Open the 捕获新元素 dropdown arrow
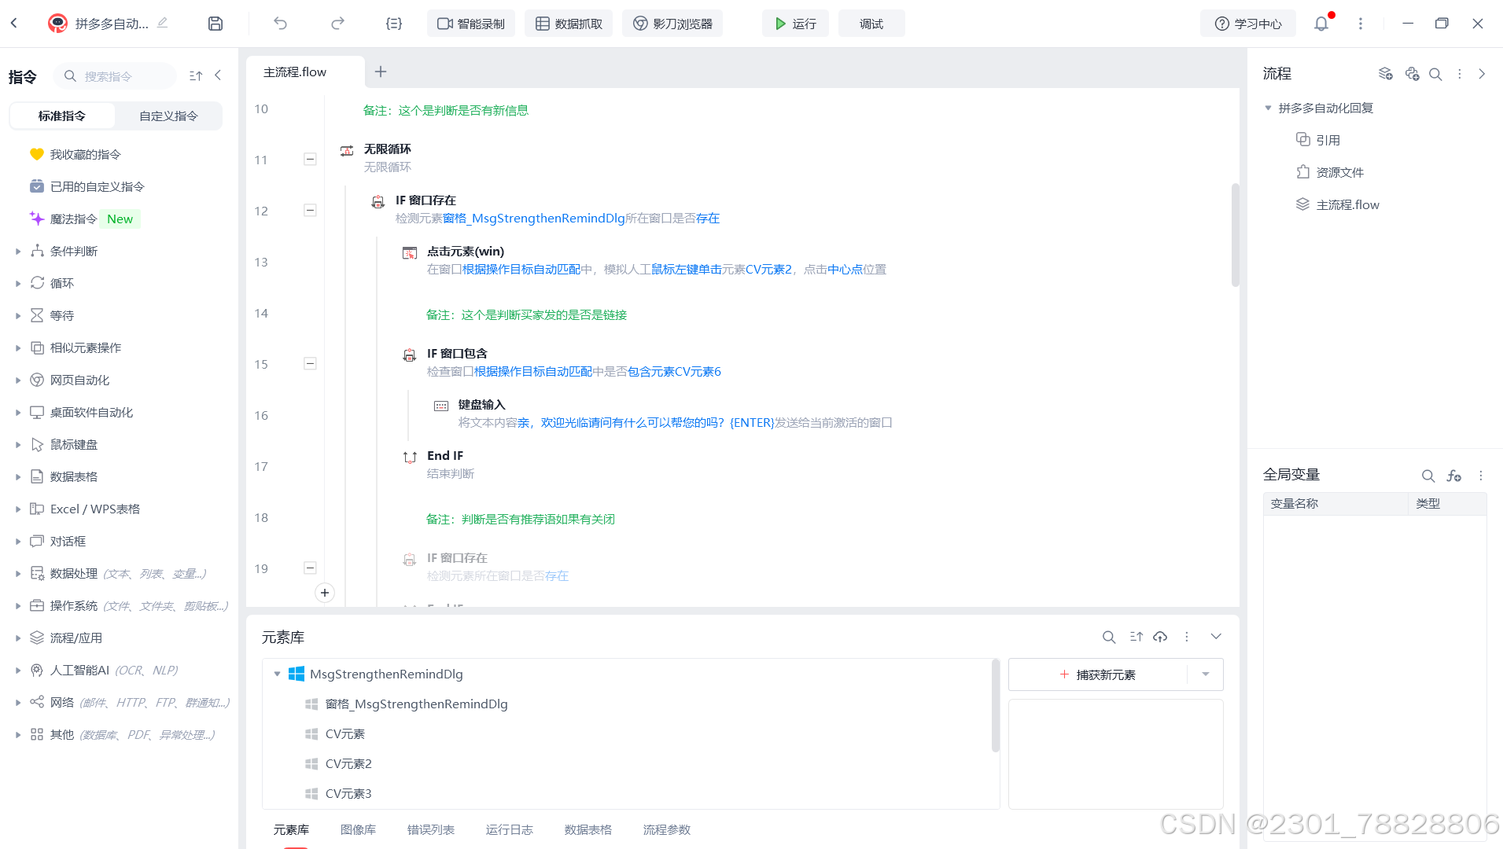 (1205, 674)
